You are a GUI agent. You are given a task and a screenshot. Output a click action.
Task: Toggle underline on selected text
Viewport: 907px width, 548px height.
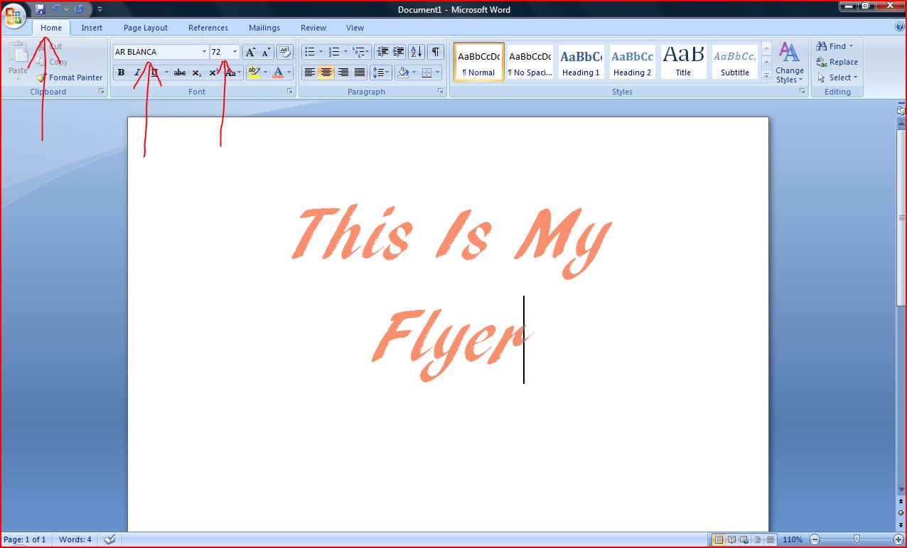pyautogui.click(x=152, y=72)
